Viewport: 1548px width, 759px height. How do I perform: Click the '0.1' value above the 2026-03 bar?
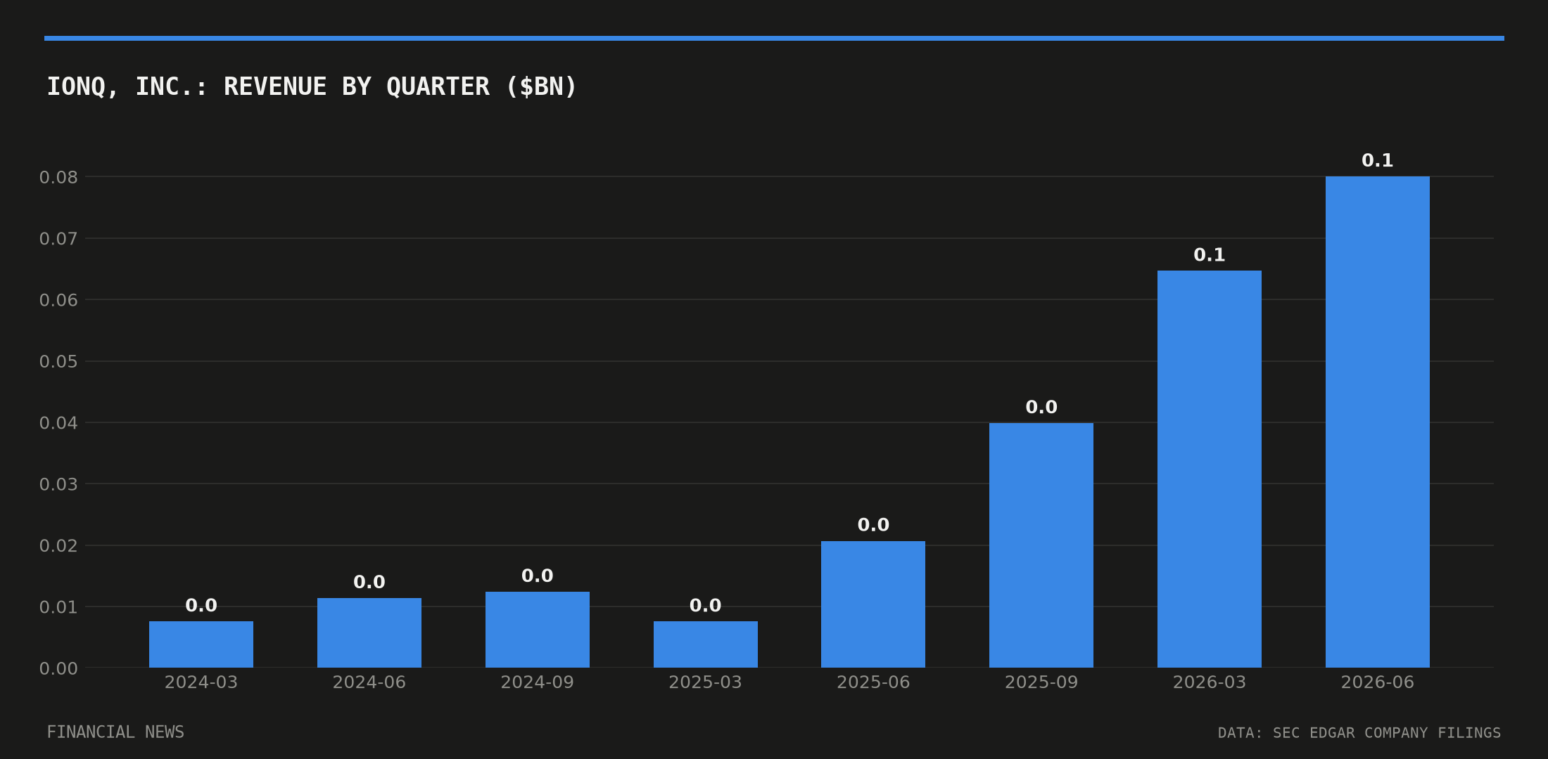click(x=1210, y=255)
